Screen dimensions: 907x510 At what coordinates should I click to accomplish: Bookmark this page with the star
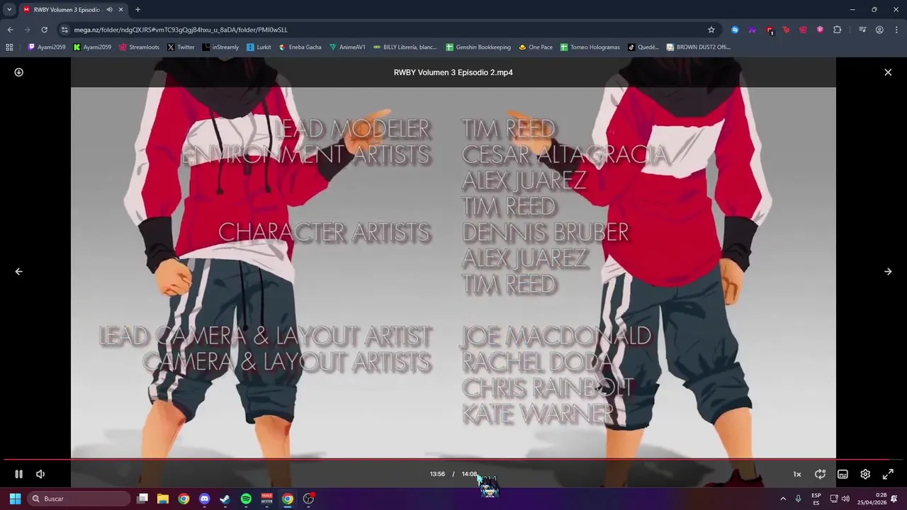tap(711, 30)
